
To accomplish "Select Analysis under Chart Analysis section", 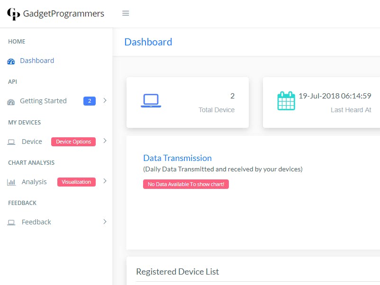I will [34, 182].
